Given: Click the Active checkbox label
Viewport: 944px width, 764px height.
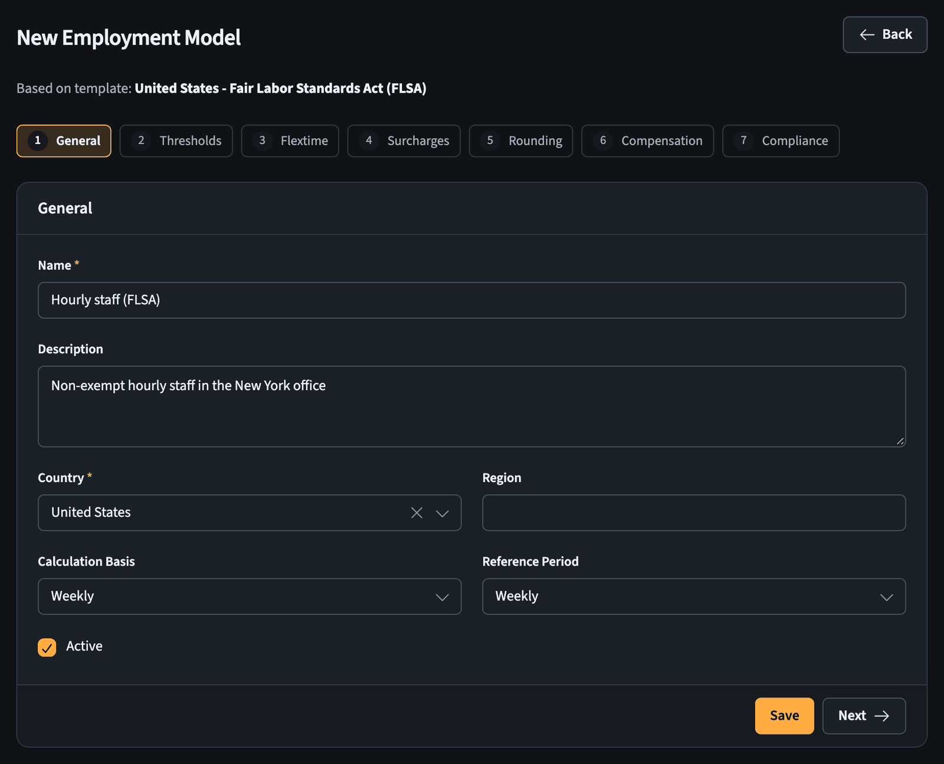Looking at the screenshot, I should tap(84, 647).
